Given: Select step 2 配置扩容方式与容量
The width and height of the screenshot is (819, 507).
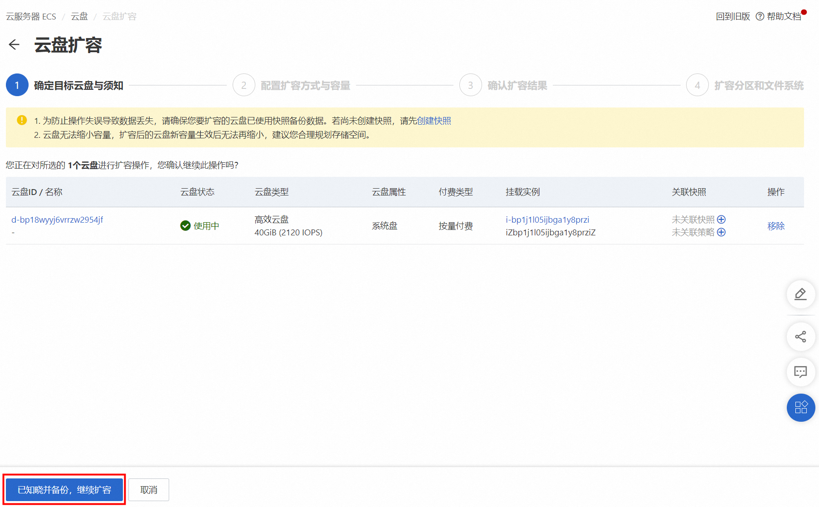Looking at the screenshot, I should pyautogui.click(x=292, y=85).
